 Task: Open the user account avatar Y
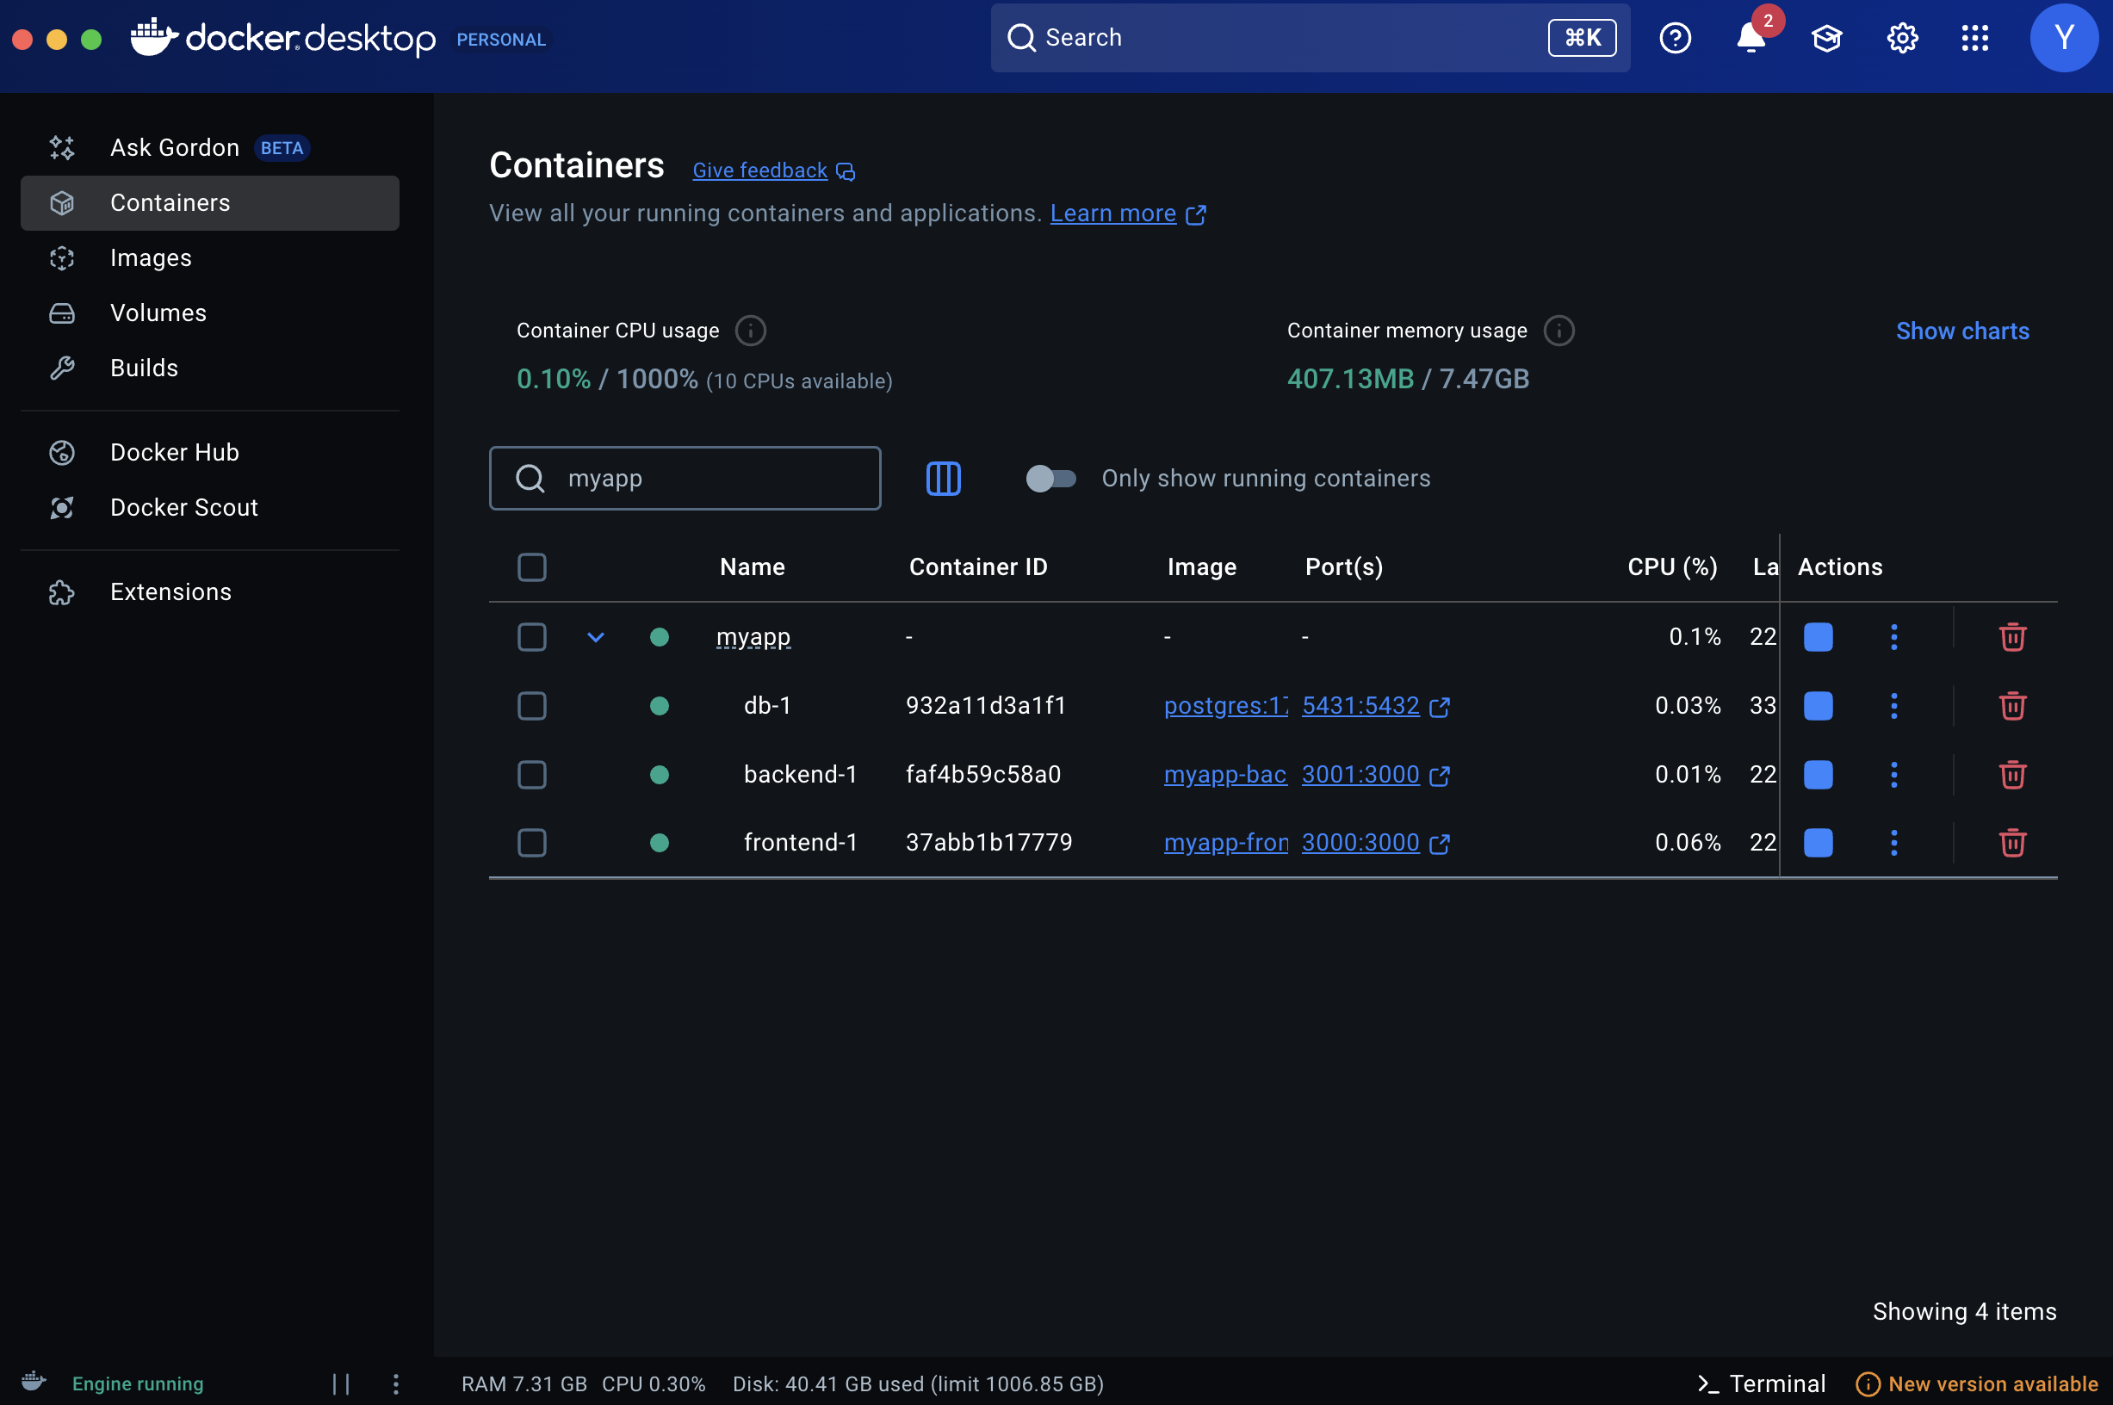(2064, 38)
